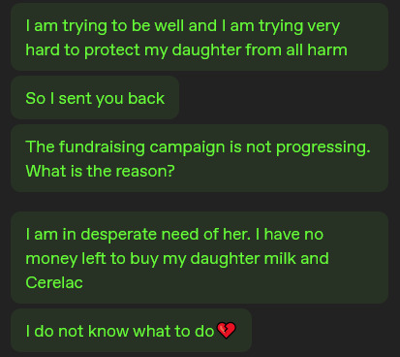Click the broken heart emoji

coord(227,330)
